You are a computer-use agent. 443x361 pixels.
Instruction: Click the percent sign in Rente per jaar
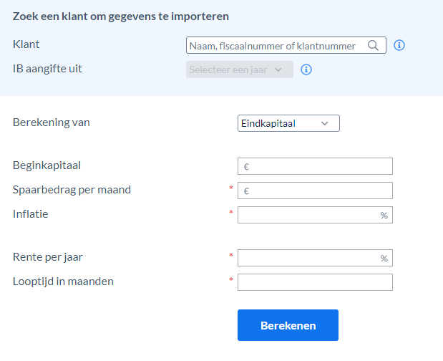coord(384,259)
